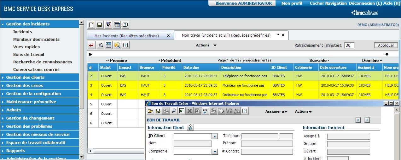Select the Moniteur ne fonctionne pas row
The image size is (401, 160).
pos(243,85)
